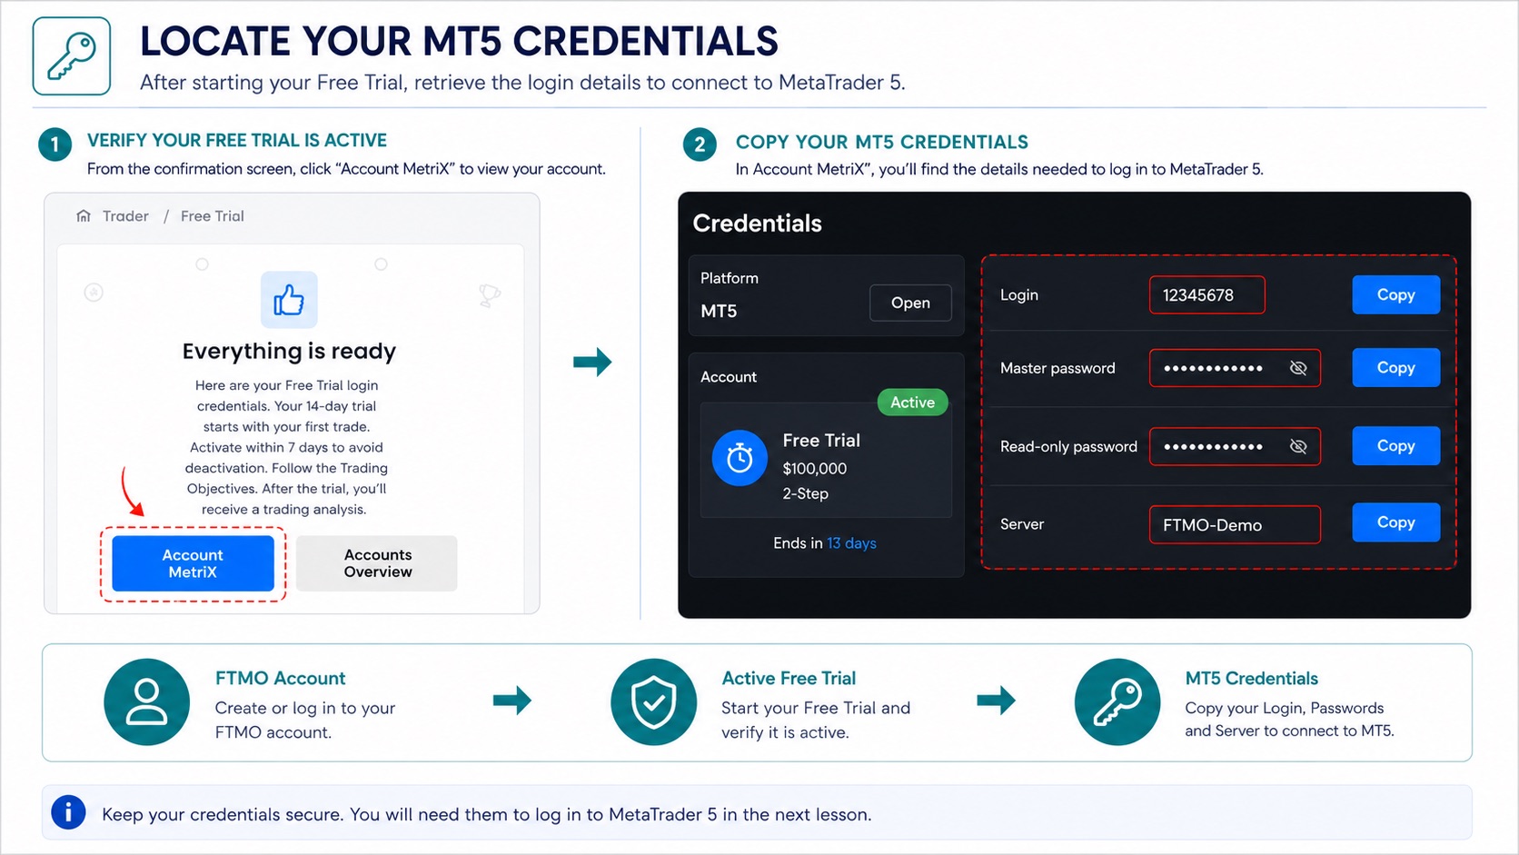The image size is (1519, 855).
Task: Click the 'Master password' label
Action: pyautogui.click(x=1057, y=368)
